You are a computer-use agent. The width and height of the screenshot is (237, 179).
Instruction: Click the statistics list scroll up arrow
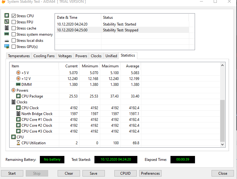[222, 65]
